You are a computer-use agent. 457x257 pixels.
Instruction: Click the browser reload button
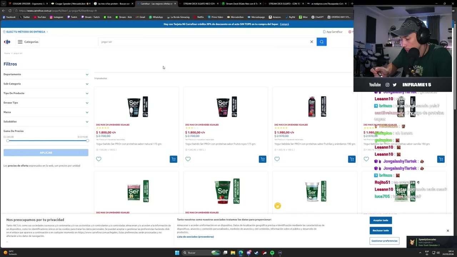10,11
